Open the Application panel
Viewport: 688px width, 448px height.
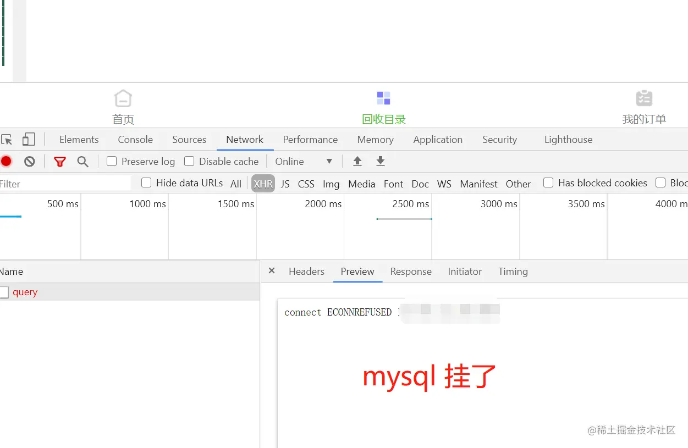point(438,140)
